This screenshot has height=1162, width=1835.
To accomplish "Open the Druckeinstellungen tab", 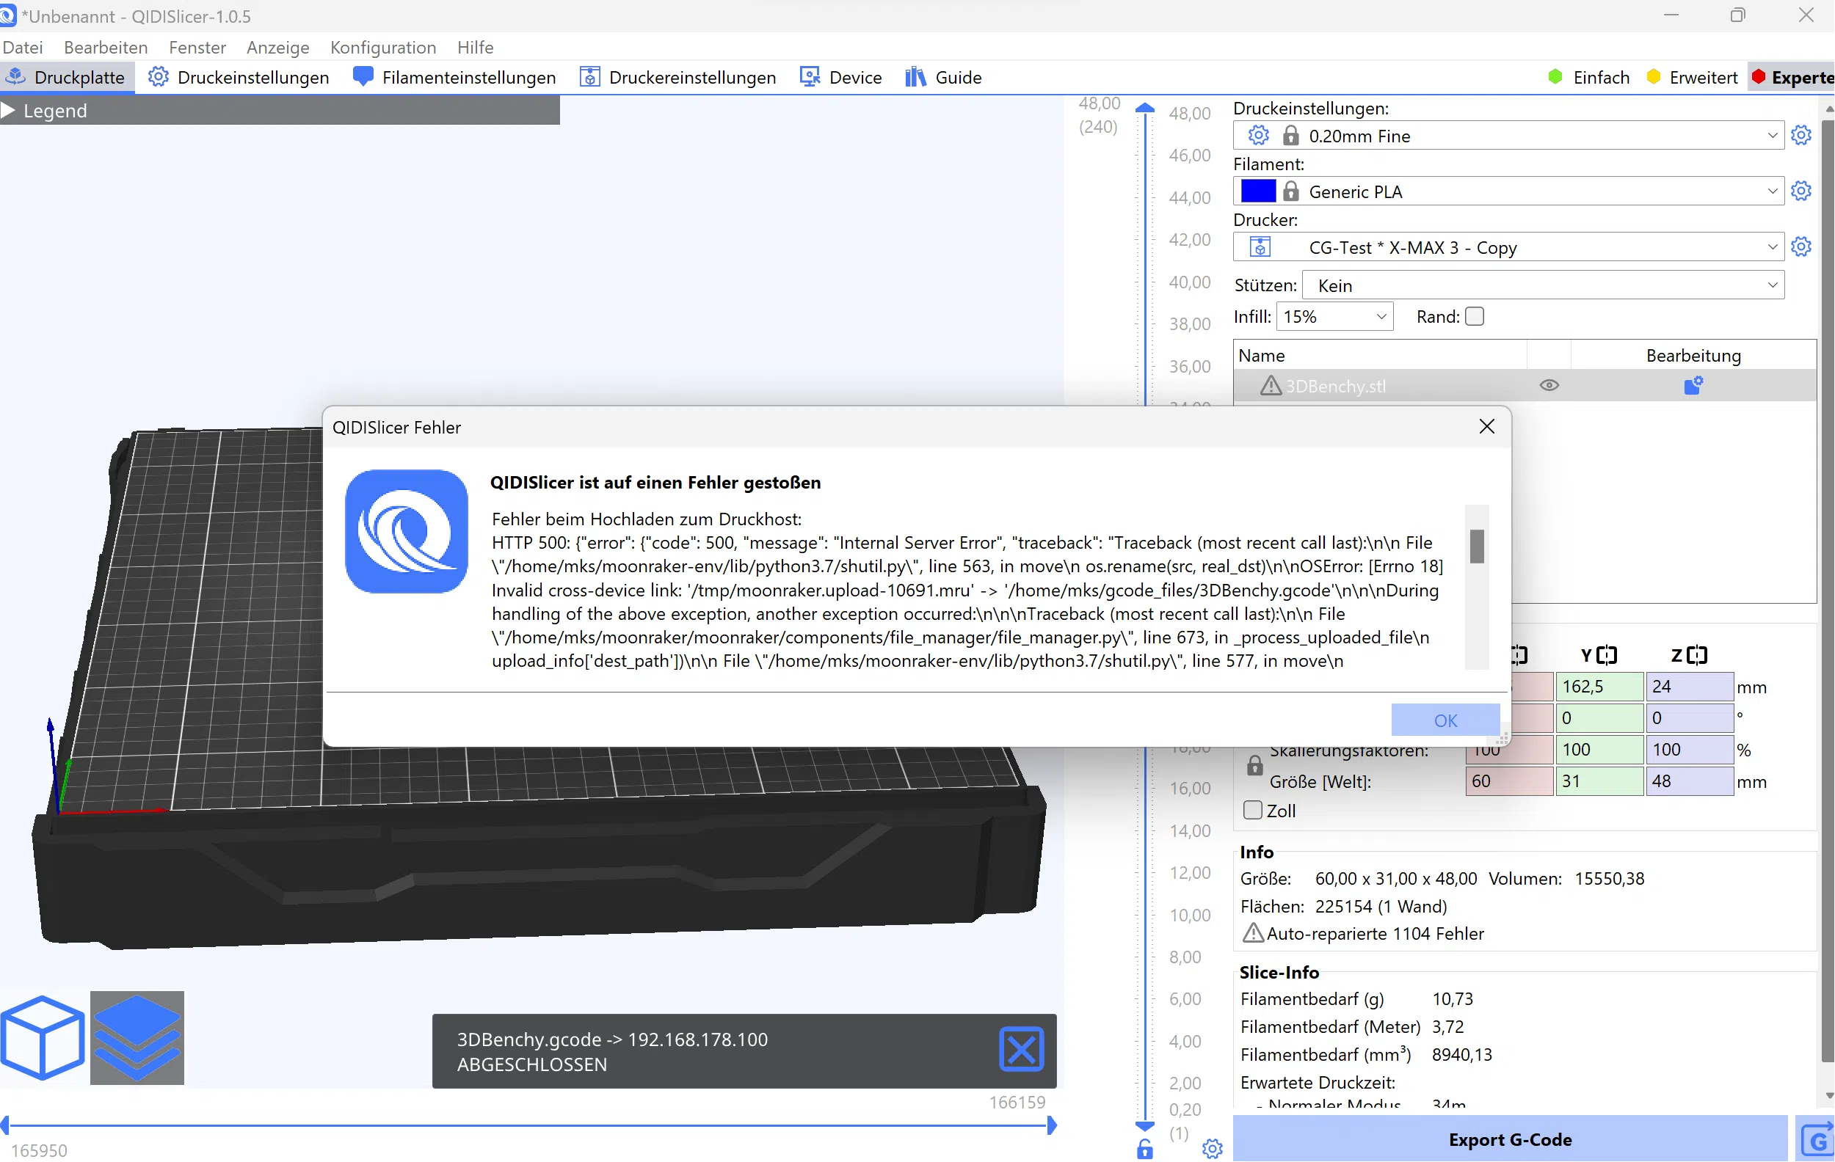I will point(239,77).
